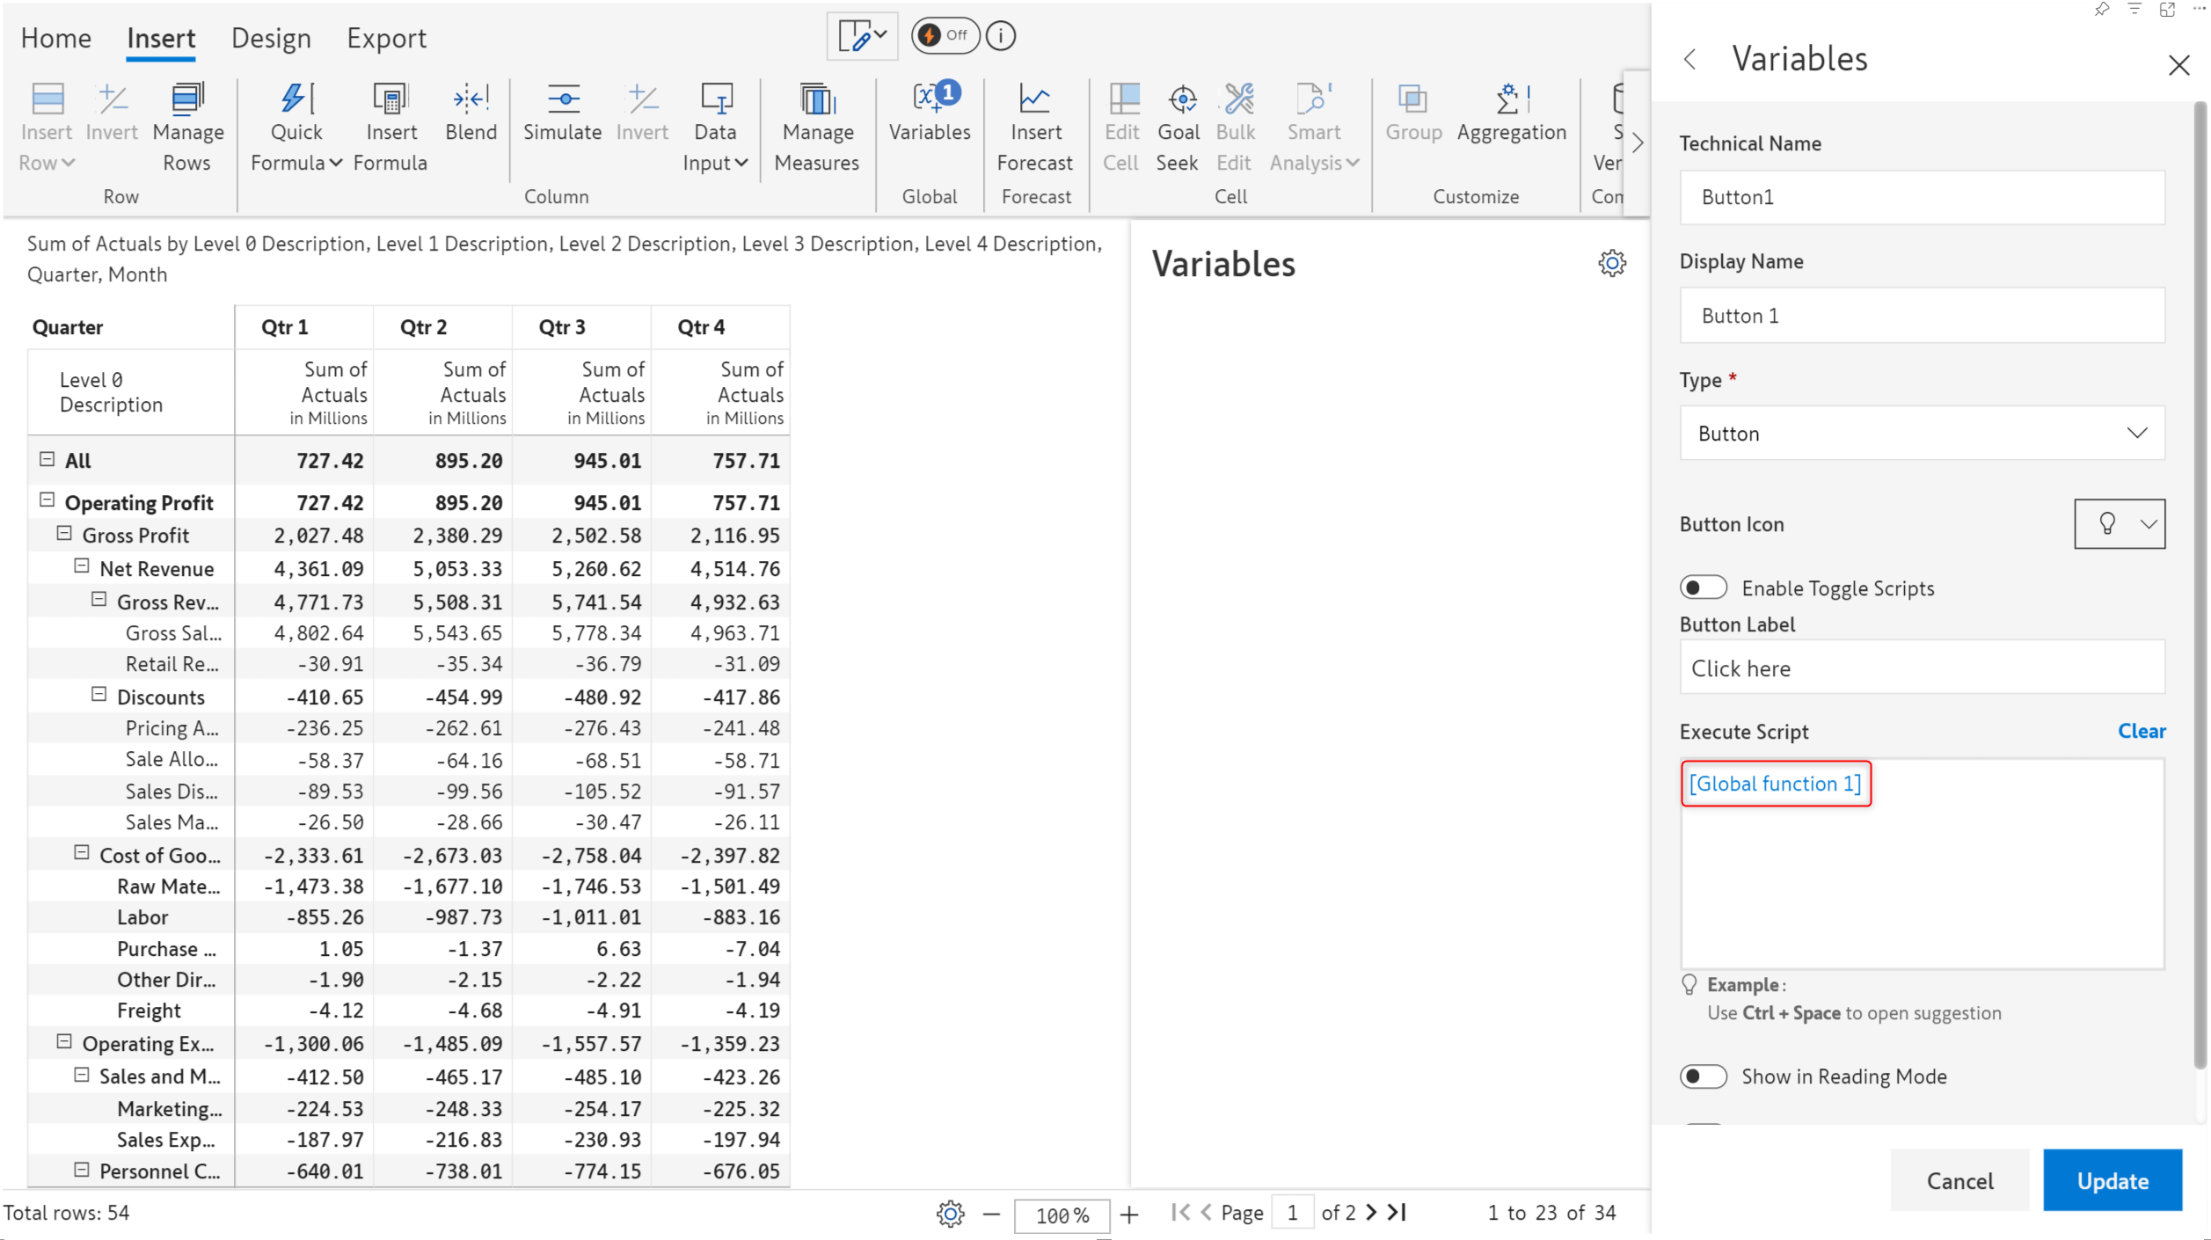The image size is (2211, 1240).
Task: Click the page number input
Action: pyautogui.click(x=1292, y=1214)
